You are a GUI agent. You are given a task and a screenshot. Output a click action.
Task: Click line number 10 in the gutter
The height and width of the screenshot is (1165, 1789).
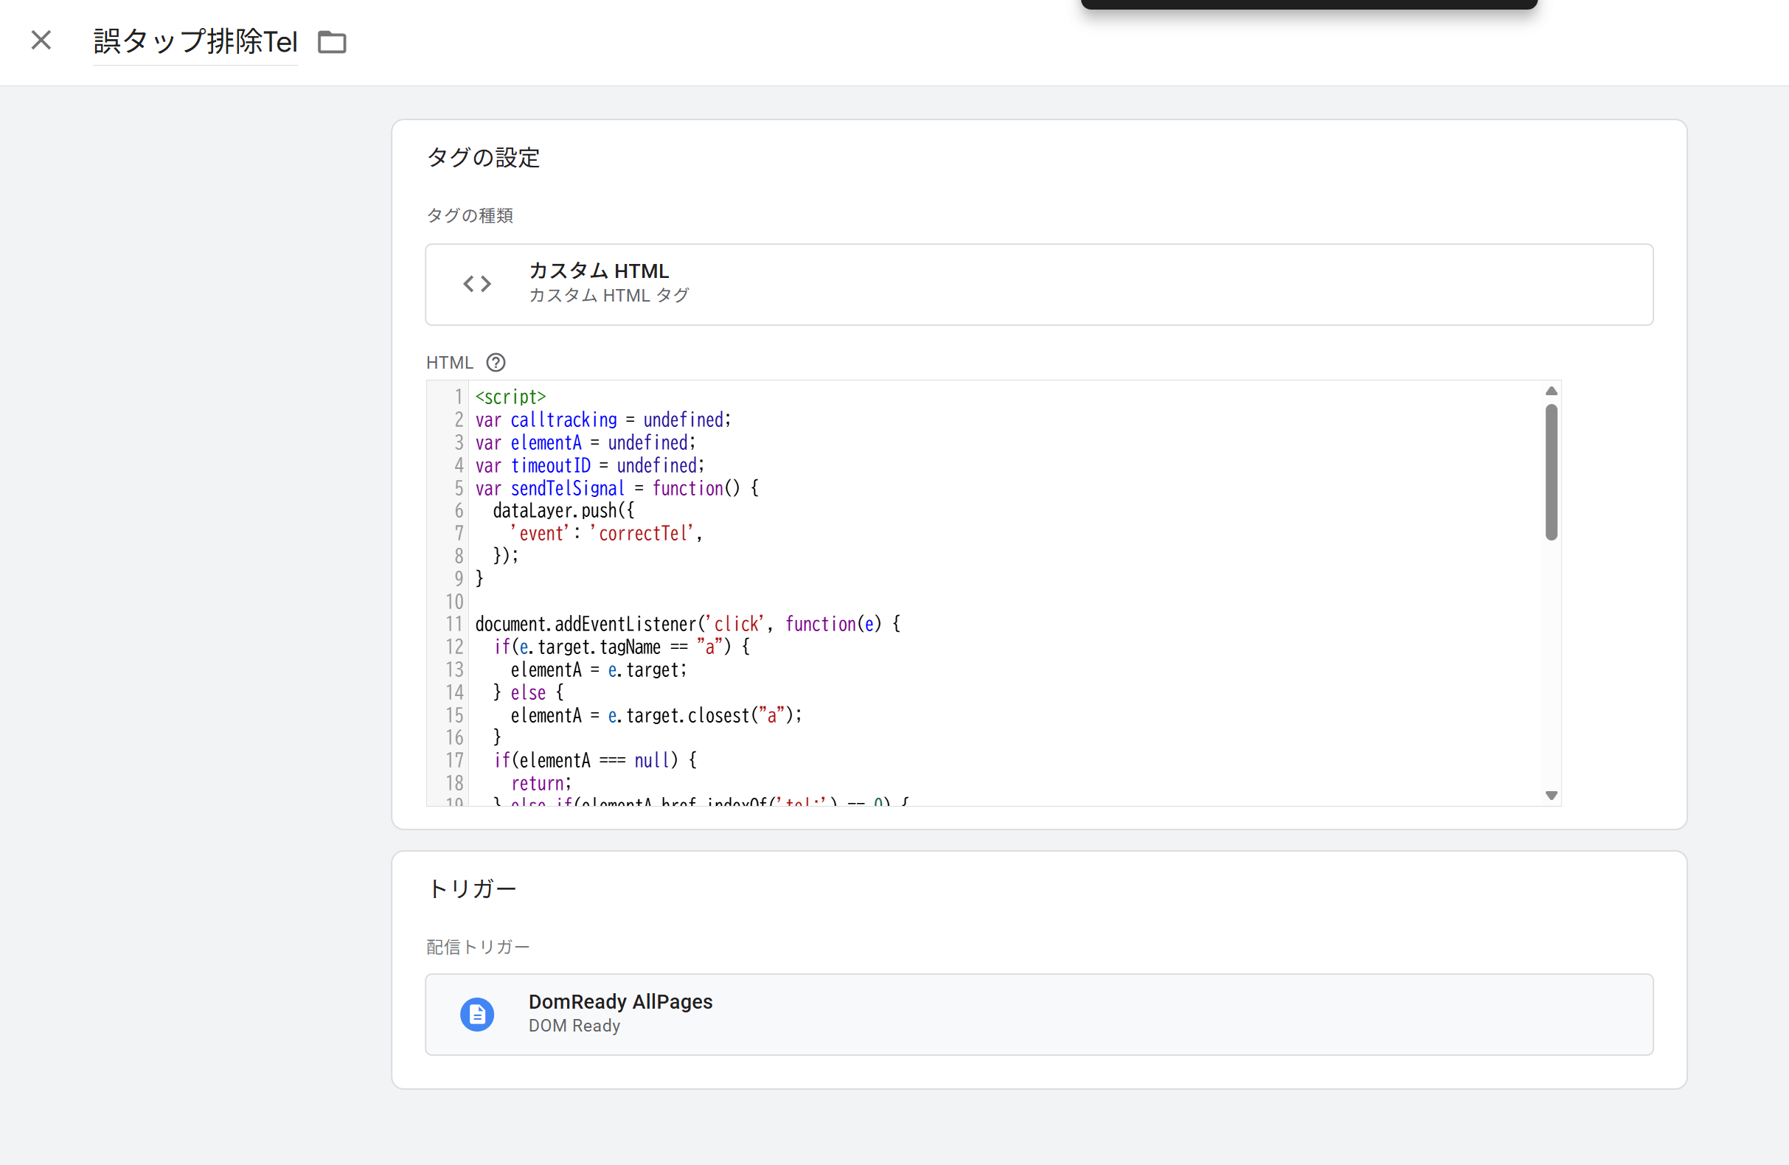coord(455,601)
